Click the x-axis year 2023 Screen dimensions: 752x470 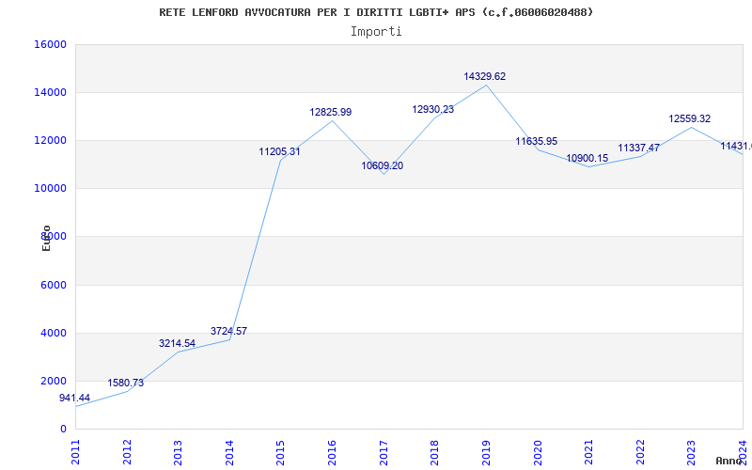[x=691, y=453]
